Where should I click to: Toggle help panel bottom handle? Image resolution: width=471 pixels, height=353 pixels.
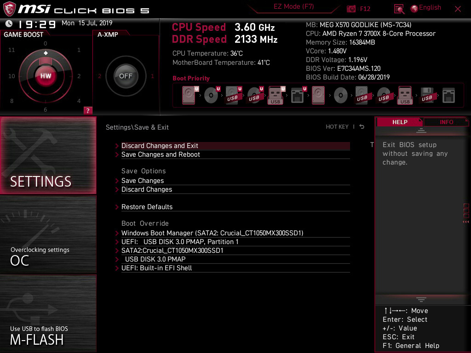click(x=421, y=300)
